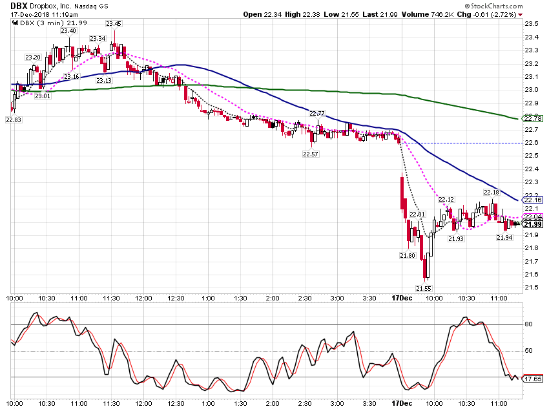Click the 22.12 price annotation

point(446,199)
